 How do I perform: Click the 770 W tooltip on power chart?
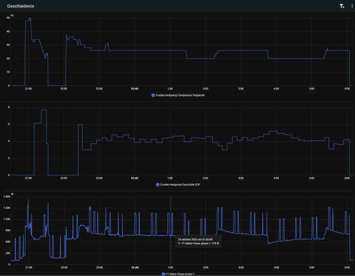198,241
